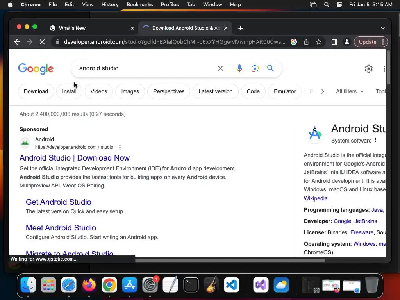Search by image using the Lens icon
Viewport: 400px width, 300px height.
click(255, 68)
